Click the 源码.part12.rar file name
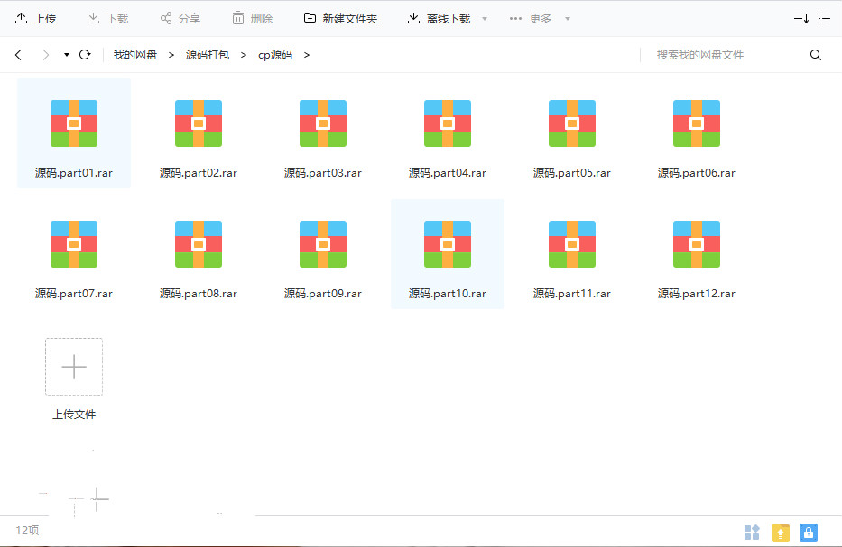The width and height of the screenshot is (842, 547). click(697, 294)
